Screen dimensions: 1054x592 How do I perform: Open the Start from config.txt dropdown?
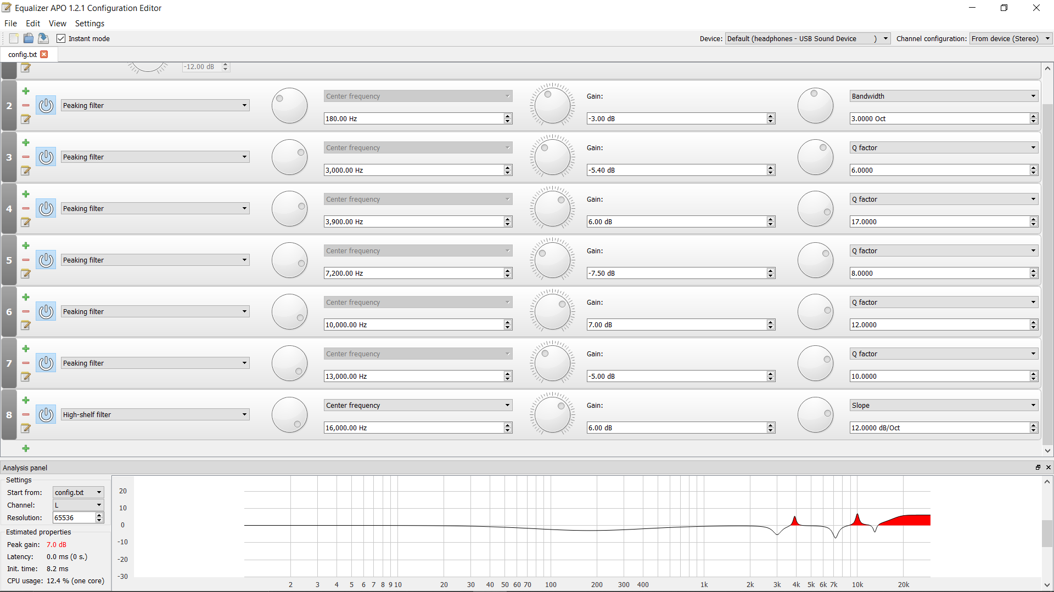[79, 492]
